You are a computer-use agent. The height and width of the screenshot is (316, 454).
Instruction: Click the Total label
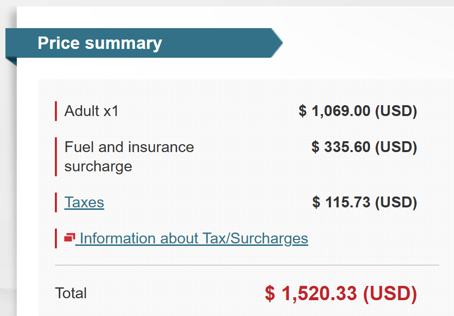click(71, 293)
